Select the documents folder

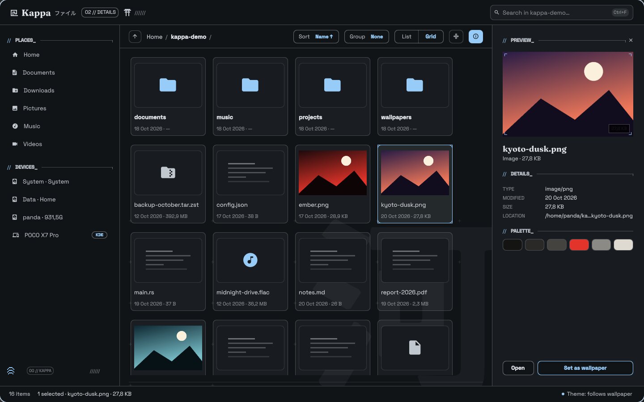point(168,96)
